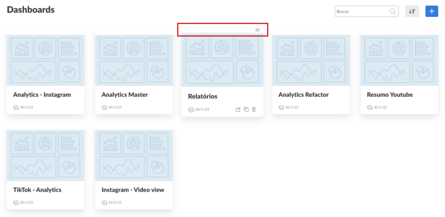Screen dimensions: 445x217
Task: Delete the Relatórios dashboard via trash icon
Action: (x=254, y=110)
